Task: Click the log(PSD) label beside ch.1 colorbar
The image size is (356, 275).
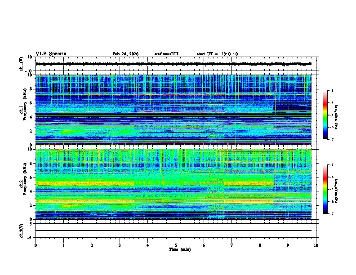Action: click(337, 117)
